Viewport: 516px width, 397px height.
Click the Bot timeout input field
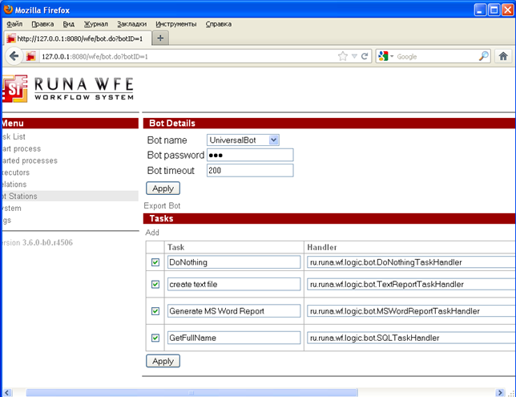click(x=250, y=170)
